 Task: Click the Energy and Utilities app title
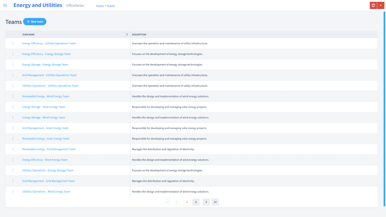coord(38,5)
